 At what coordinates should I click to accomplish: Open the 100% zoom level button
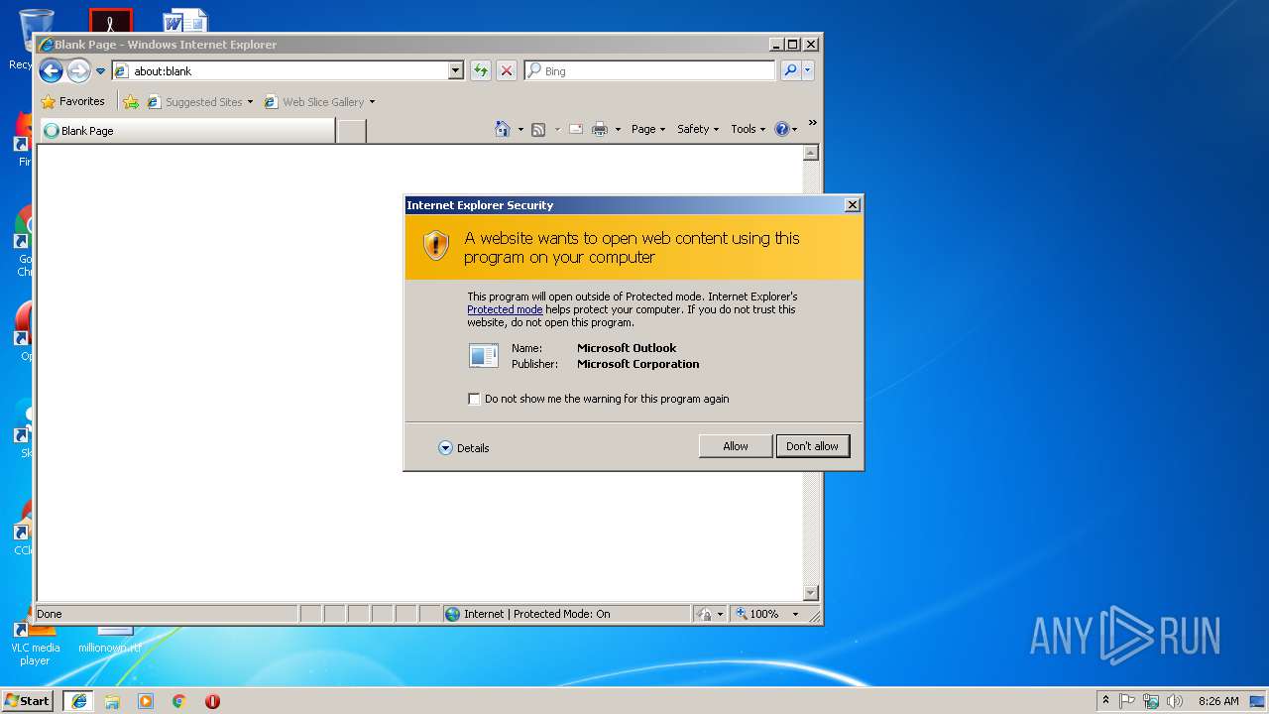757,614
